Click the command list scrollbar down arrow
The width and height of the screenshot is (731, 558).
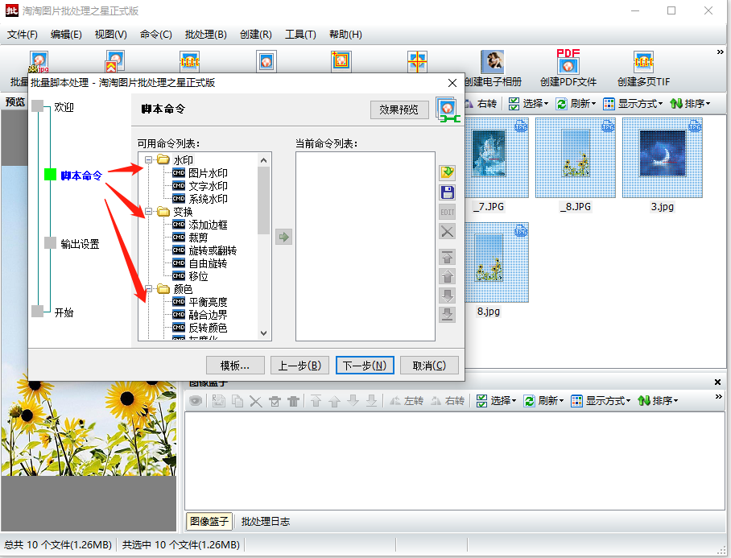click(263, 333)
